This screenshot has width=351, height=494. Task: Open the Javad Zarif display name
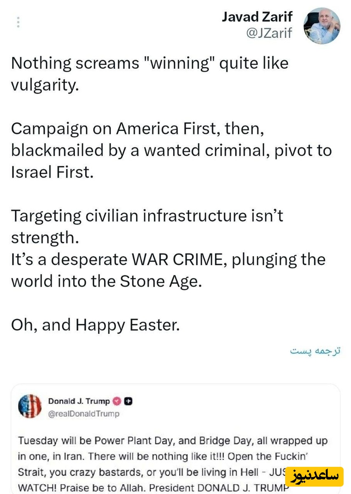pos(257,16)
